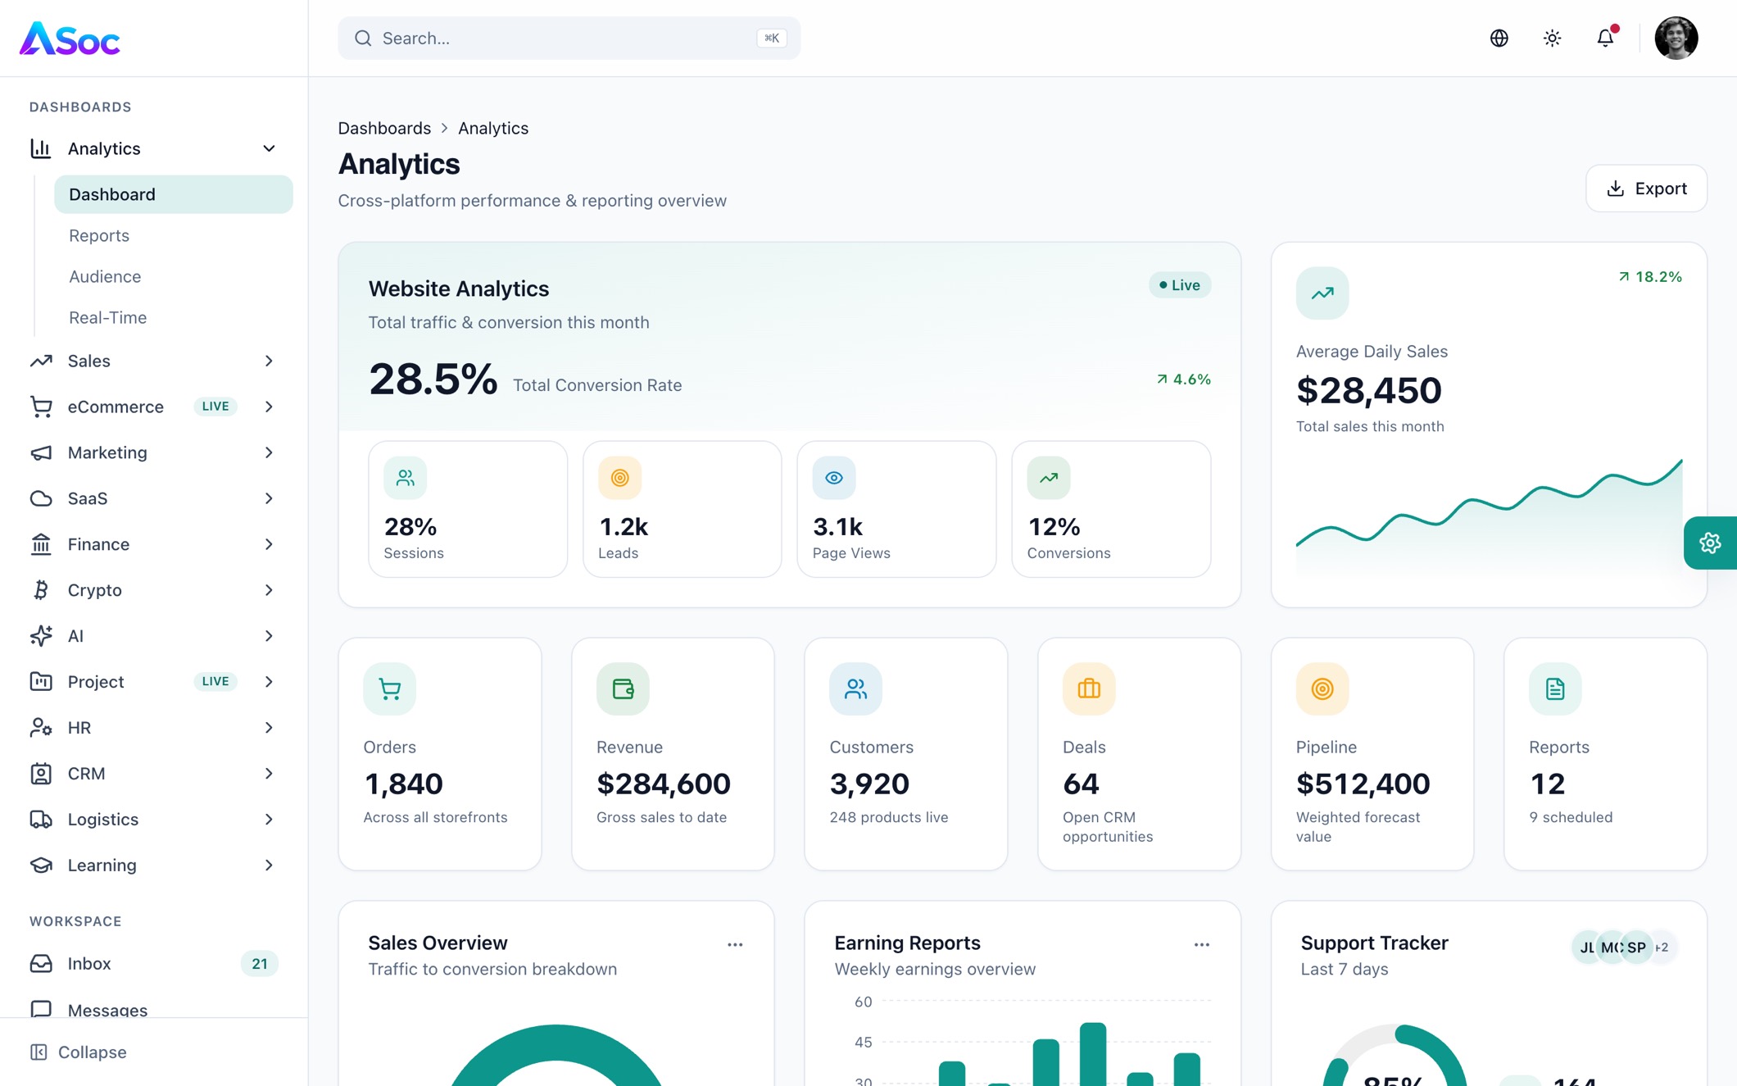Click the Deals briefcase icon
Viewport: 1737px width, 1086px height.
[1089, 689]
